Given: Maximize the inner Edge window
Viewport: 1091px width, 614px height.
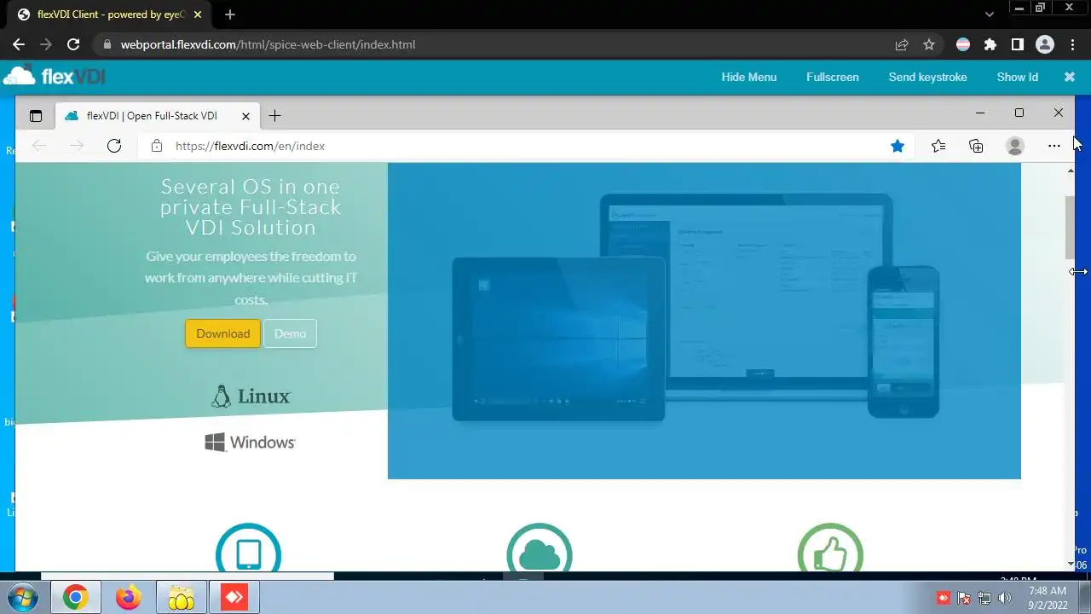Looking at the screenshot, I should pyautogui.click(x=1019, y=113).
